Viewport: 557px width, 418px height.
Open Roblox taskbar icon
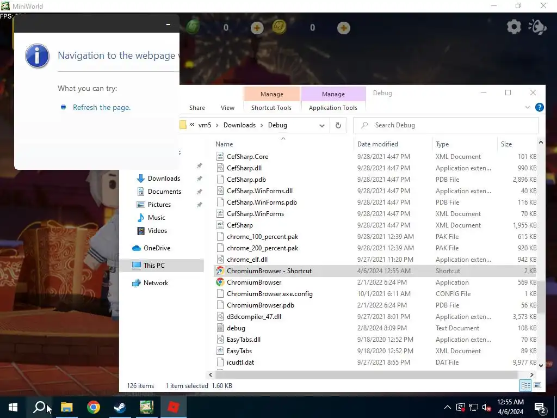click(173, 407)
